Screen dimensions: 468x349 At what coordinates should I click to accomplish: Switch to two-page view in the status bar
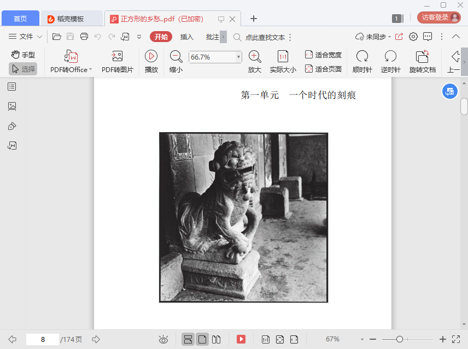tap(217, 339)
